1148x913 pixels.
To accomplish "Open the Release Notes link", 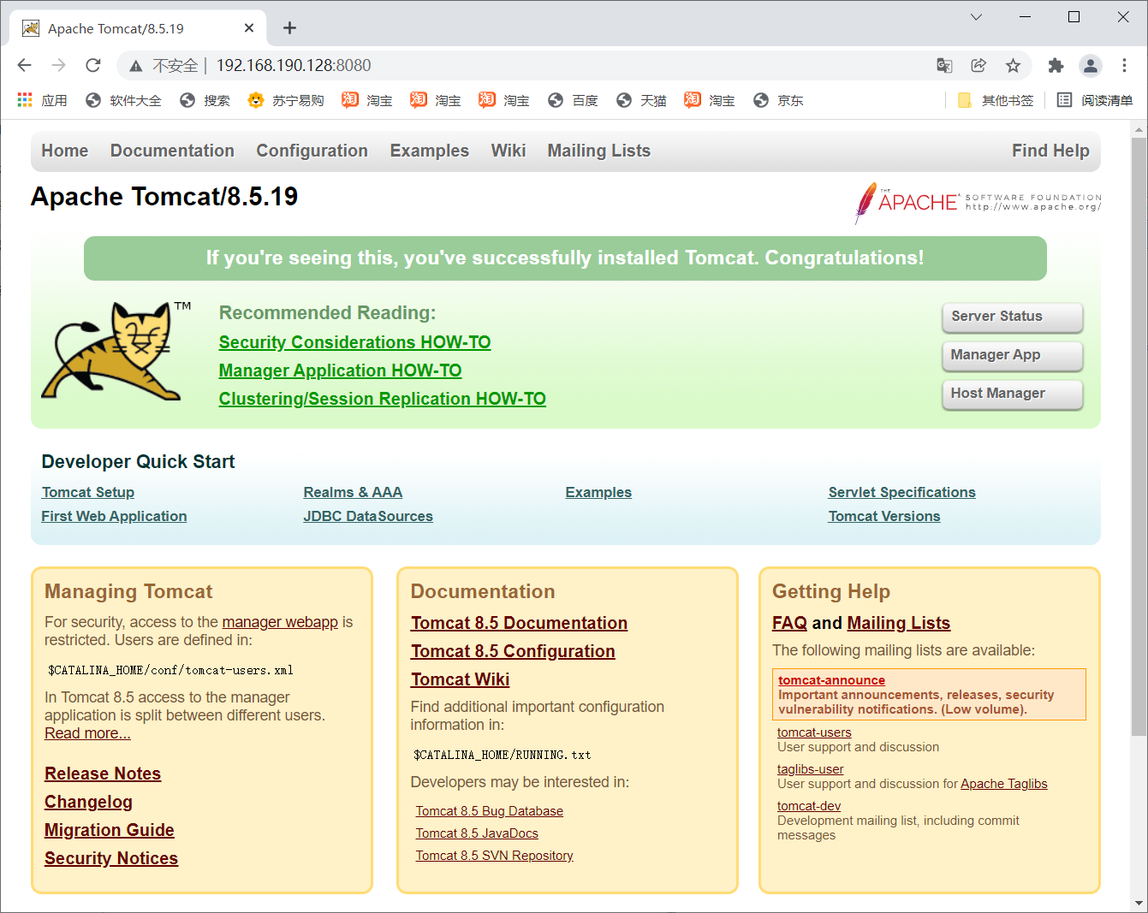I will pyautogui.click(x=103, y=774).
